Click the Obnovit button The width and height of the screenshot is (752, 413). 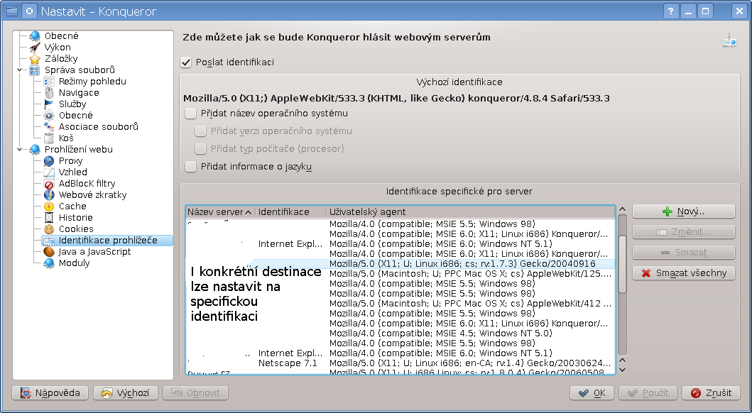pyautogui.click(x=196, y=393)
